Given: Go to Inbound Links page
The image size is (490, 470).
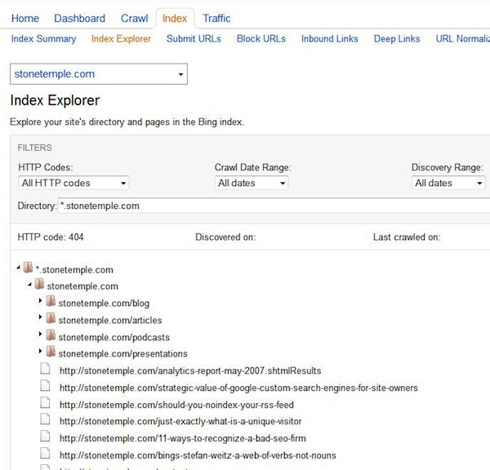Looking at the screenshot, I should [x=330, y=38].
